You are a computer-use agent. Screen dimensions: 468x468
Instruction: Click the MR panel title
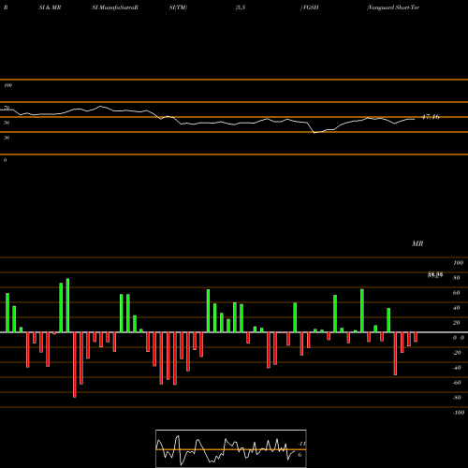417,243
